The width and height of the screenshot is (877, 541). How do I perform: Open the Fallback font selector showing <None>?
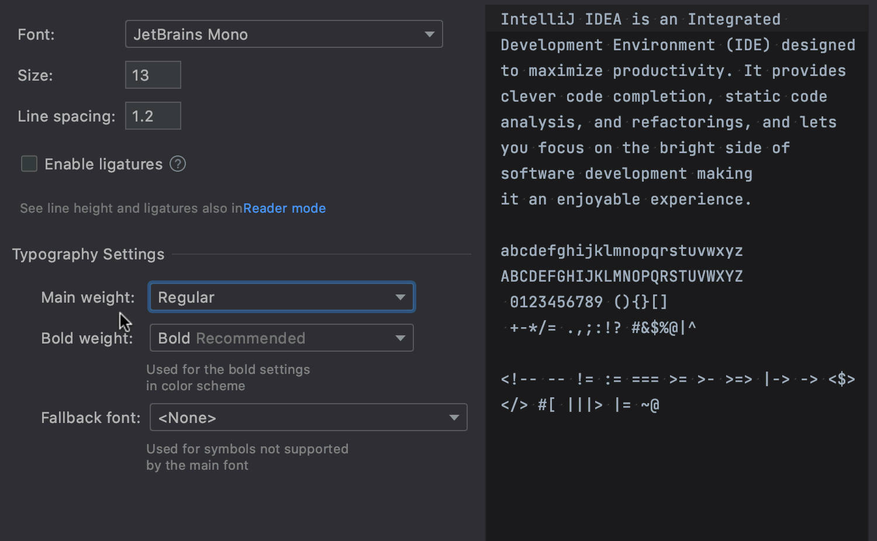pos(309,417)
